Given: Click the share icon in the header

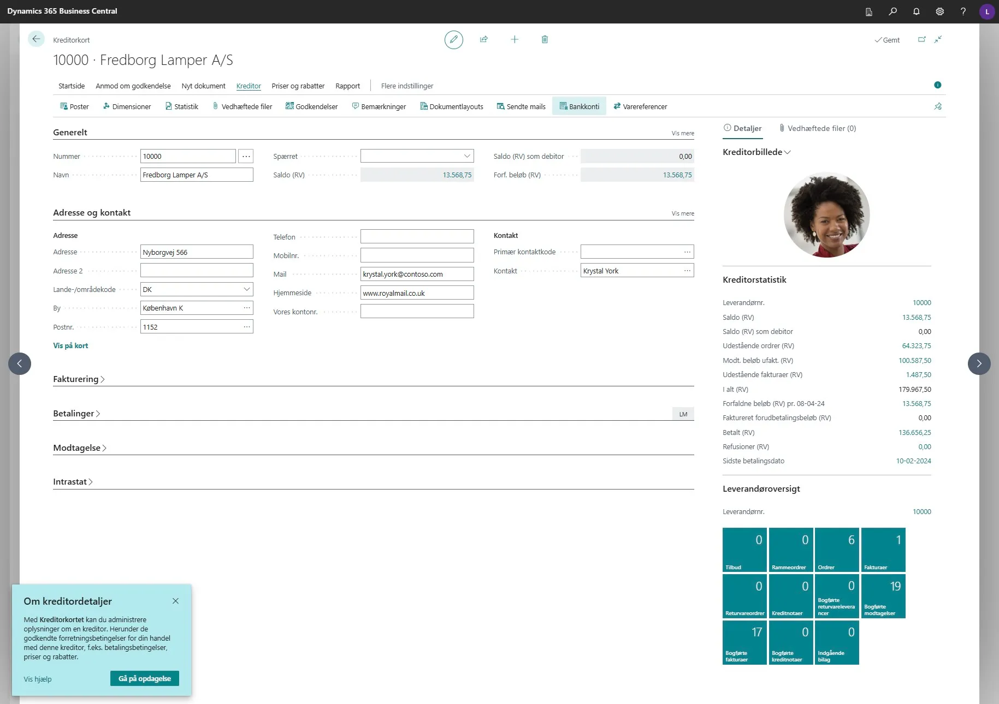Looking at the screenshot, I should point(483,39).
